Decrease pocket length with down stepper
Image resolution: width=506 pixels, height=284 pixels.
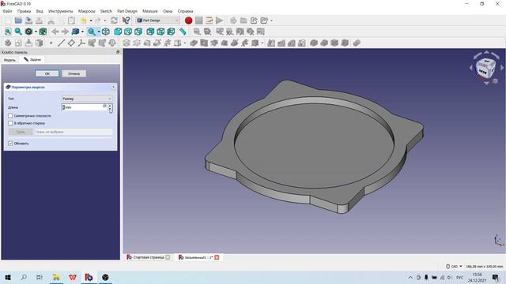pos(110,110)
